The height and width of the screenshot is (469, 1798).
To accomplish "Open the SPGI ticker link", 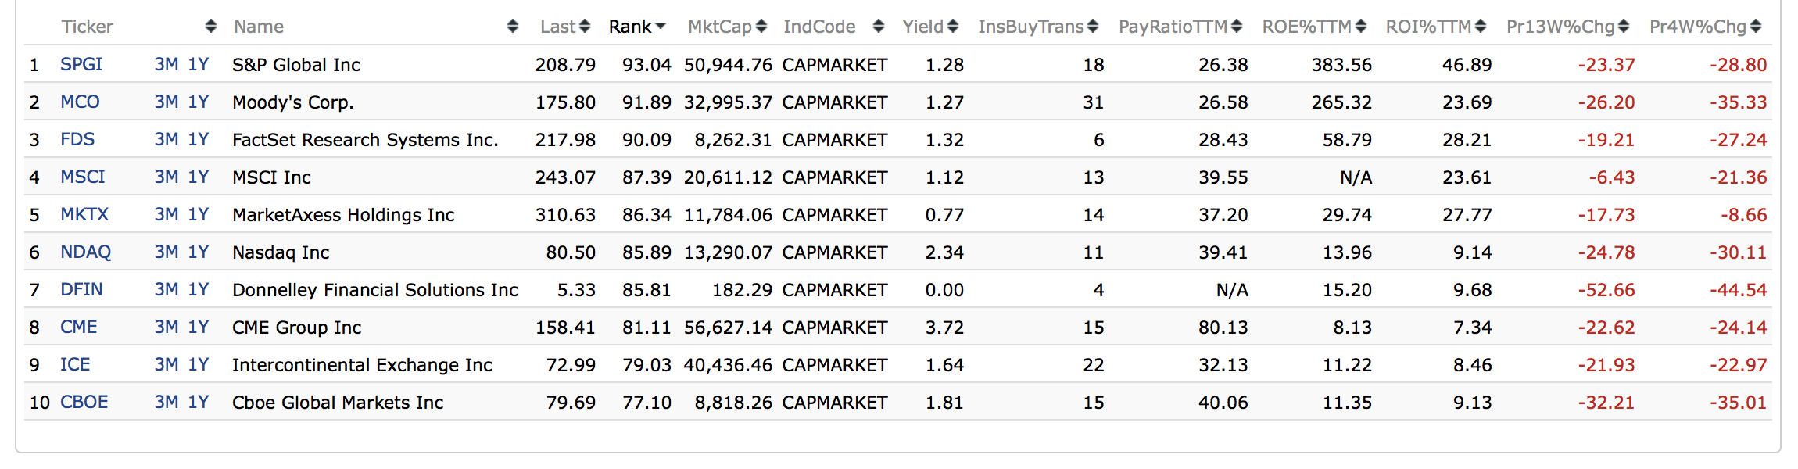I will [x=81, y=64].
